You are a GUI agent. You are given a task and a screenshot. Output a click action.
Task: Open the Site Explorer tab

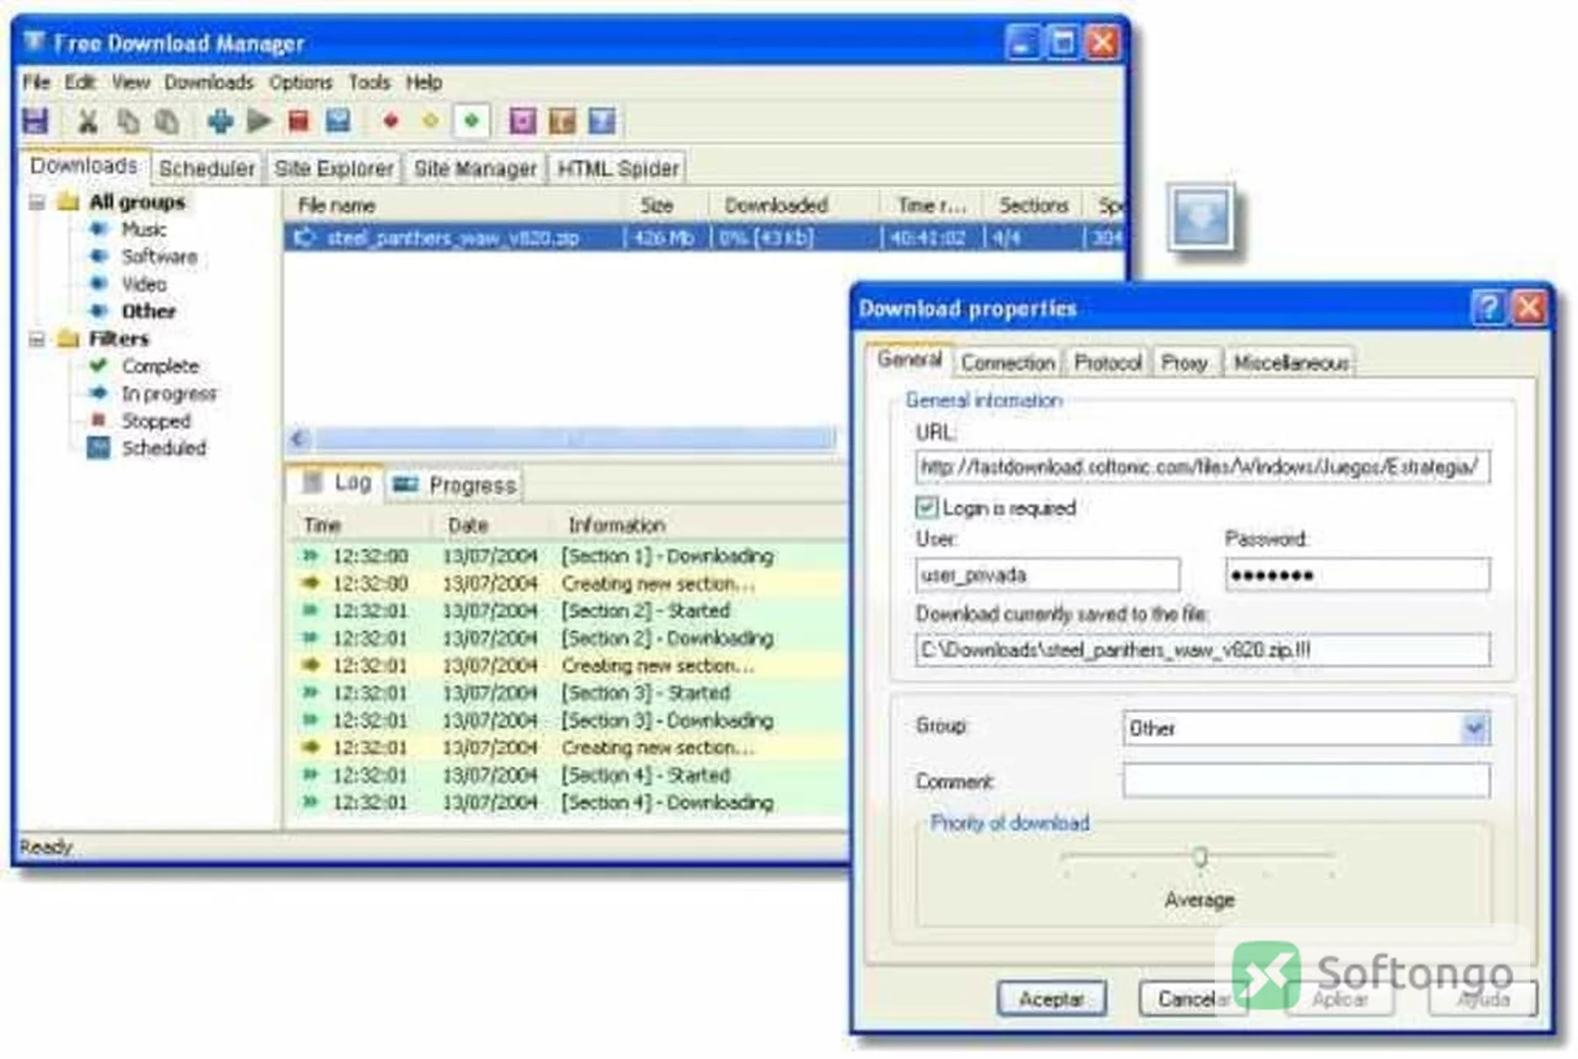click(334, 168)
